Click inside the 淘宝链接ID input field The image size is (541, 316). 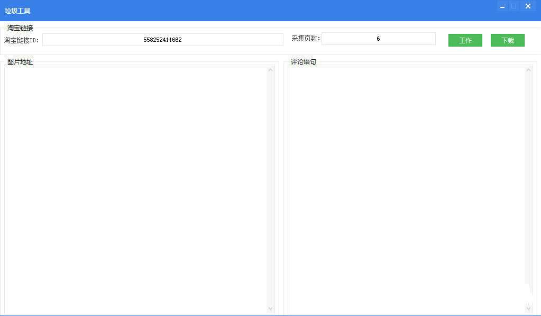coord(162,39)
